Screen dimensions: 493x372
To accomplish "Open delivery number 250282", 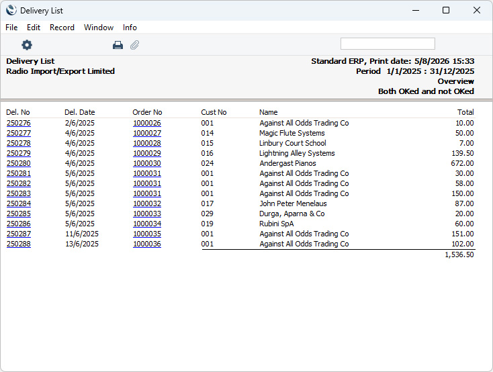I will (19, 183).
